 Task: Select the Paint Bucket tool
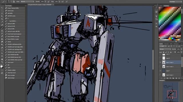(2, 39)
